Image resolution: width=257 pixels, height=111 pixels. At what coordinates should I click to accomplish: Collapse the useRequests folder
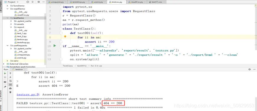[x=7, y=46]
